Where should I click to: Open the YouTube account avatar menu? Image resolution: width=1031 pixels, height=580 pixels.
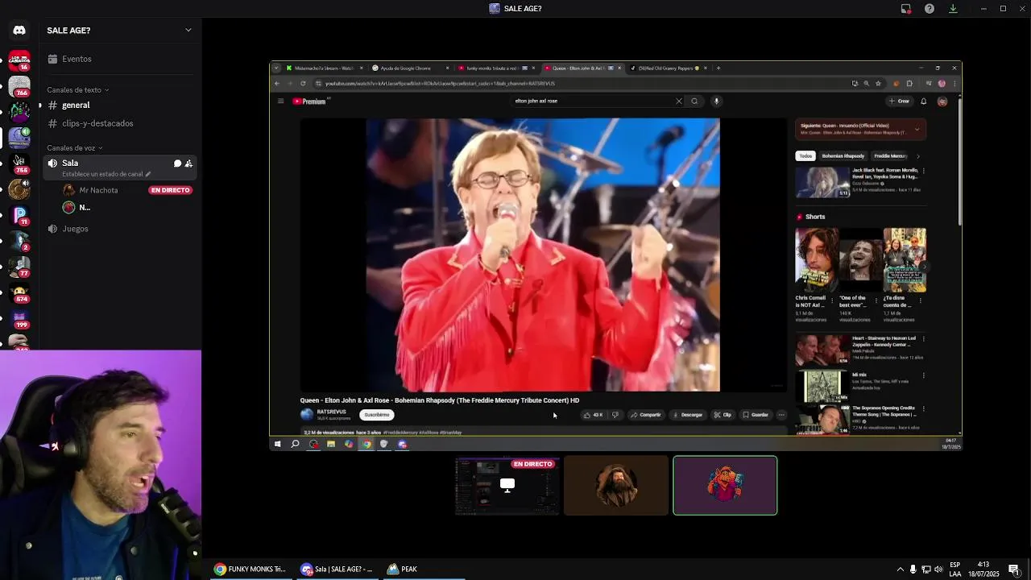click(942, 101)
